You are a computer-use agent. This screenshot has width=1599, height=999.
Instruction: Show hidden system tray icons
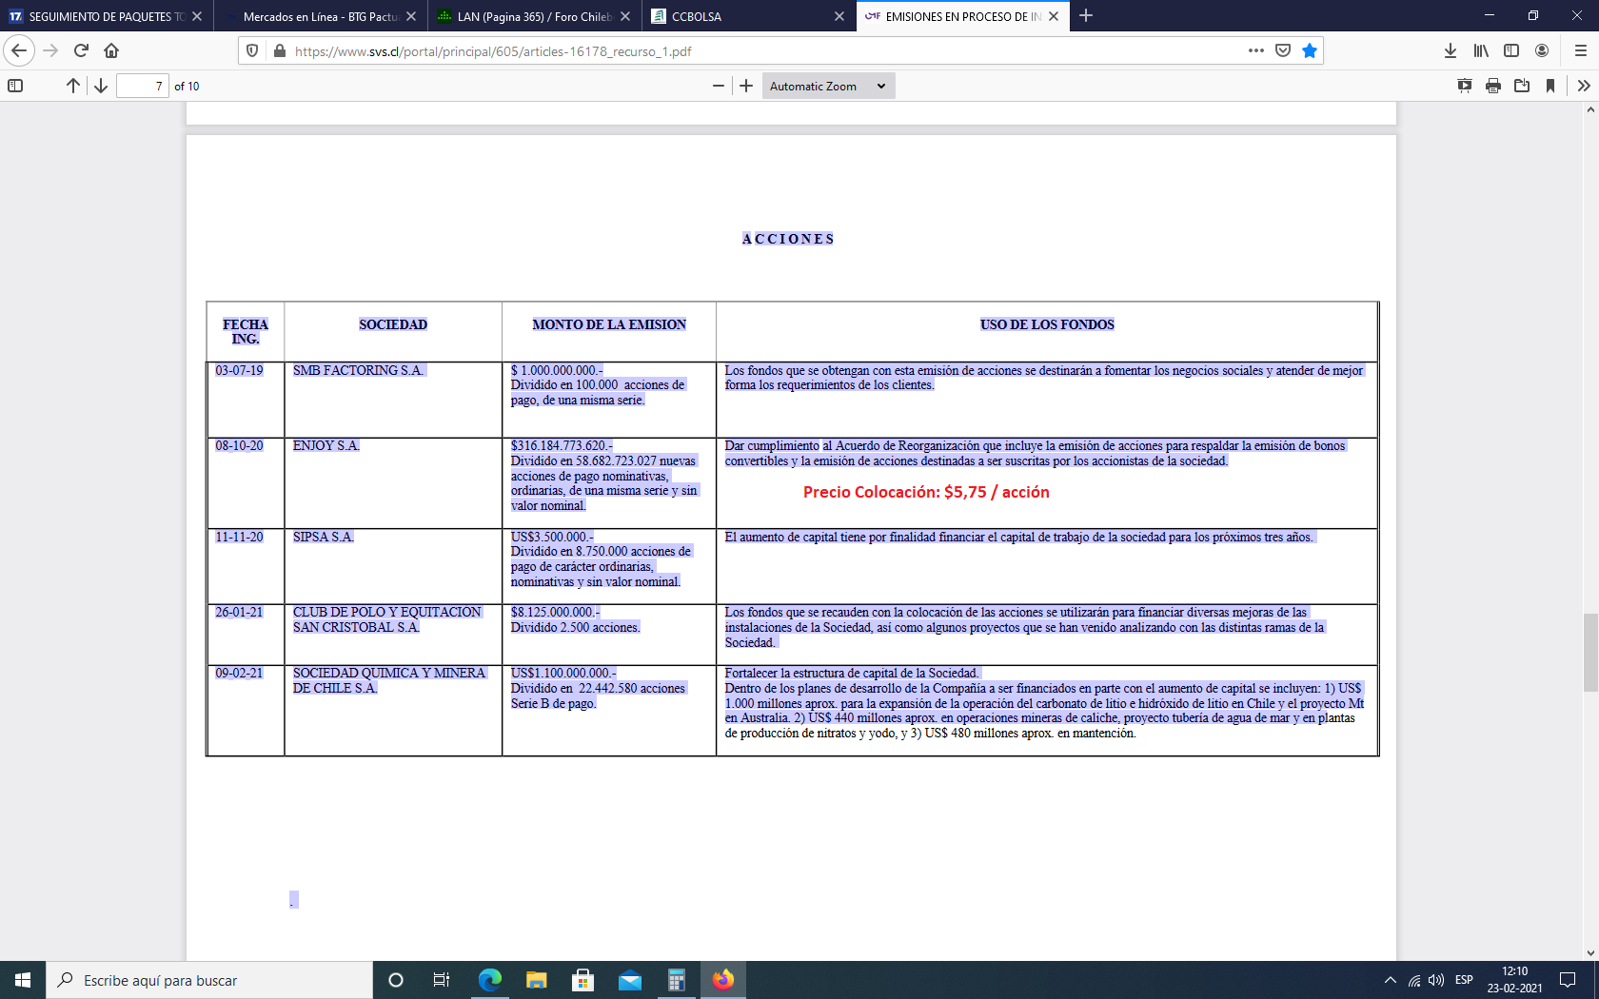pos(1391,980)
